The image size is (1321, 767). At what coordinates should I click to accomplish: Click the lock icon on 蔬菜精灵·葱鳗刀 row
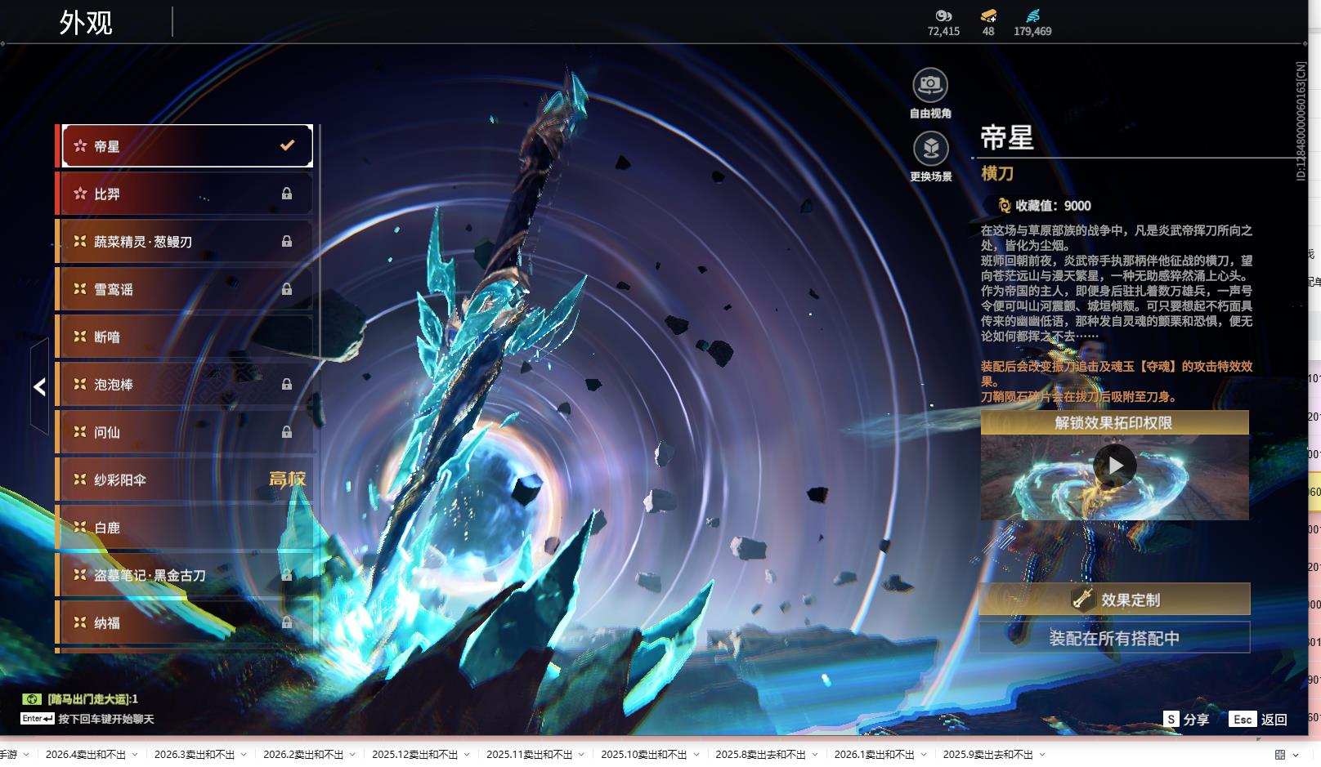pos(287,241)
